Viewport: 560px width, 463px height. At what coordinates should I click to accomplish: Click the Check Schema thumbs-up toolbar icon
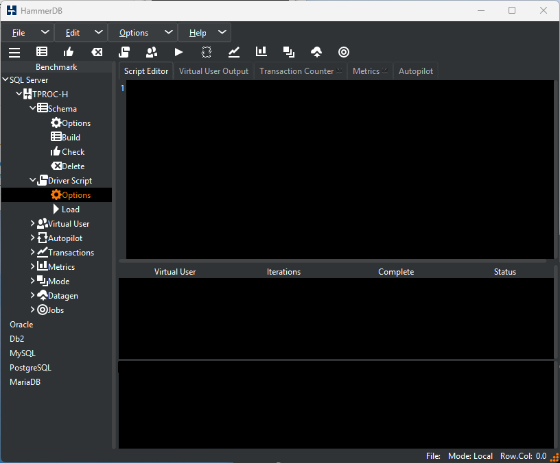pyautogui.click(x=69, y=52)
